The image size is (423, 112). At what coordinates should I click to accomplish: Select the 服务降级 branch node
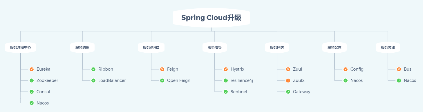pyautogui.click(x=215, y=47)
